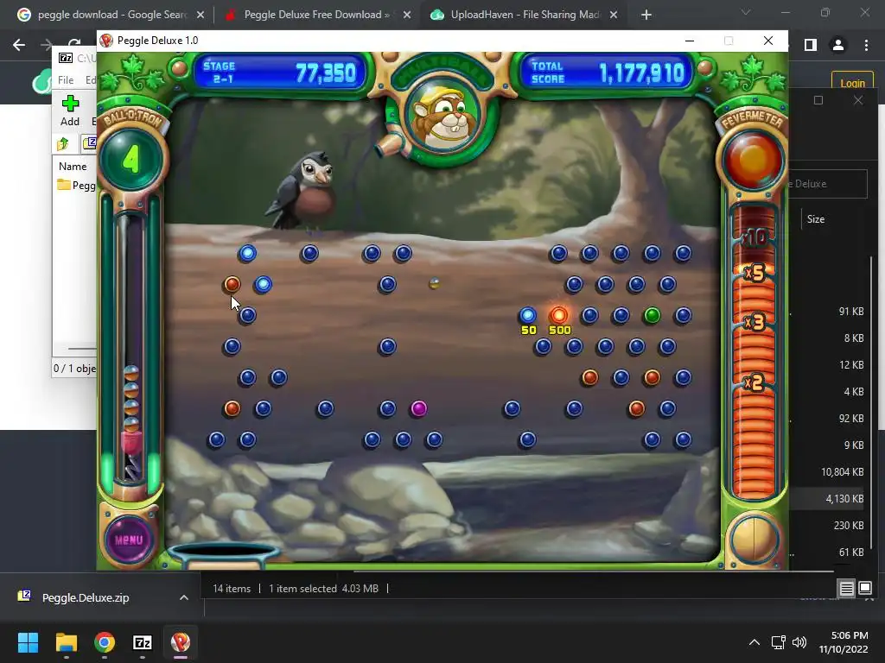This screenshot has height=663, width=885.
Task: Switch to the Peggle Deluxe Free Download tab
Action: 316,15
